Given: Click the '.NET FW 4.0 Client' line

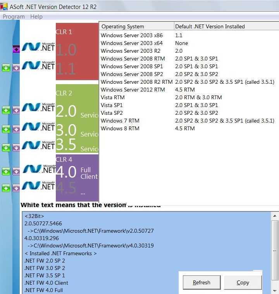Looking at the screenshot, I should coord(46,283).
